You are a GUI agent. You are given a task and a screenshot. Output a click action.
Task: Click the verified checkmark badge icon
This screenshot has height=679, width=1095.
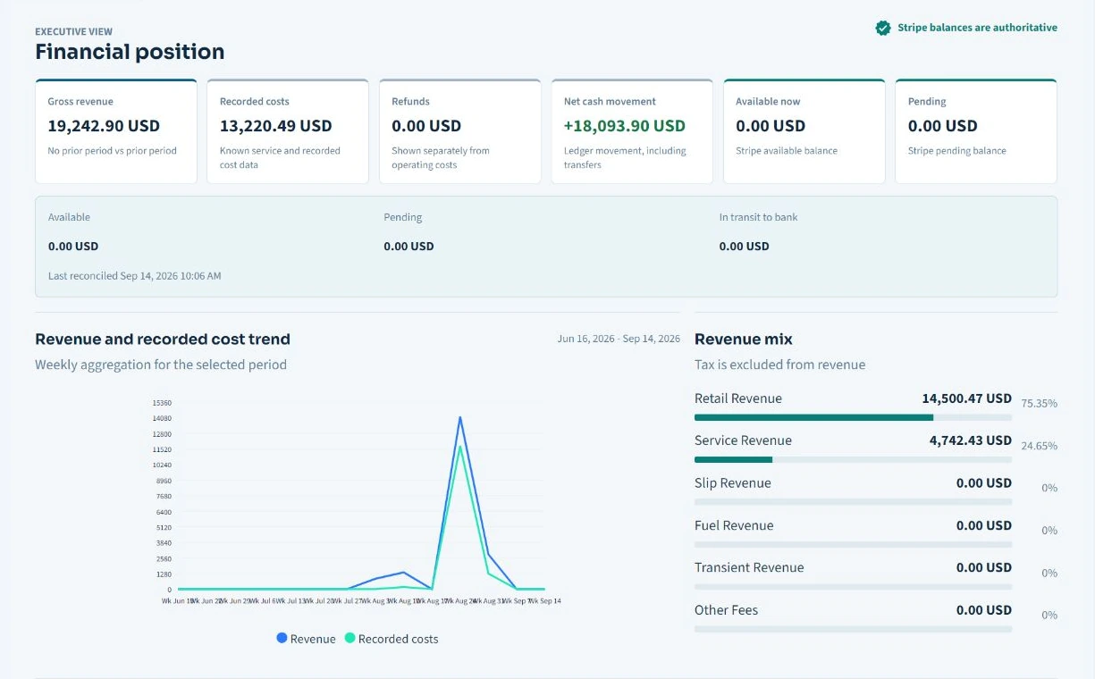(883, 28)
